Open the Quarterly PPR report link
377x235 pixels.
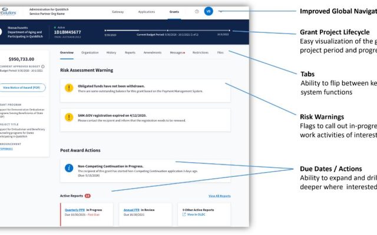(74, 210)
